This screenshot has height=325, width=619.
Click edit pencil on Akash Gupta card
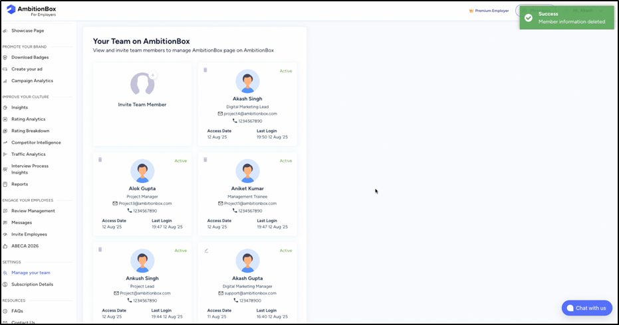coord(206,250)
